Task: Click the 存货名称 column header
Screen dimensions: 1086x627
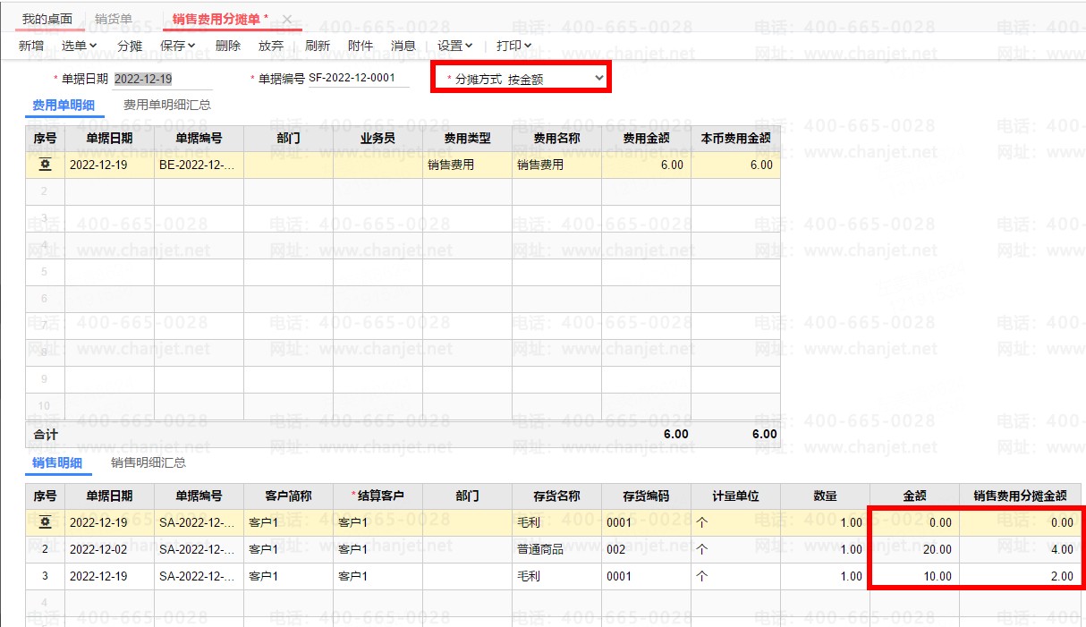Action: [x=556, y=496]
